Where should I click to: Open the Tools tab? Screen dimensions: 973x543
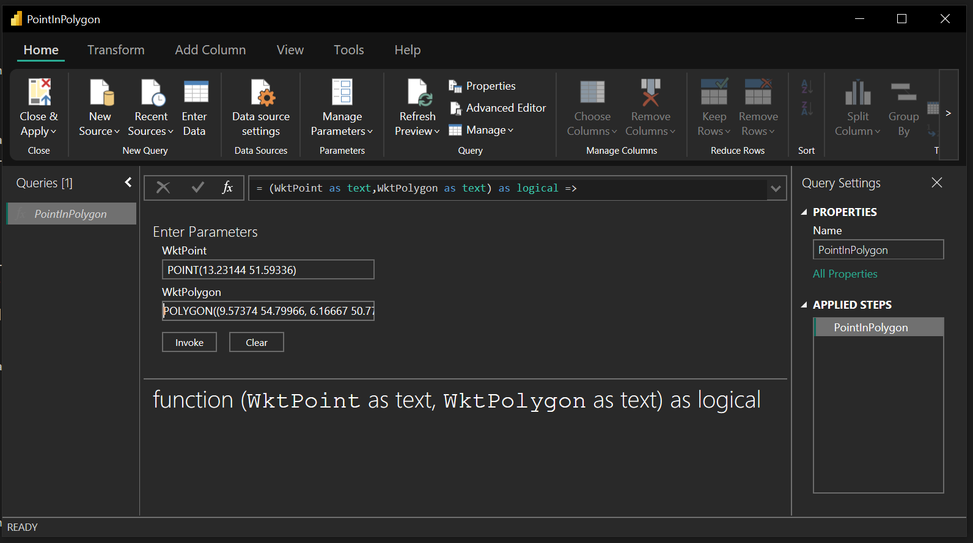point(348,50)
